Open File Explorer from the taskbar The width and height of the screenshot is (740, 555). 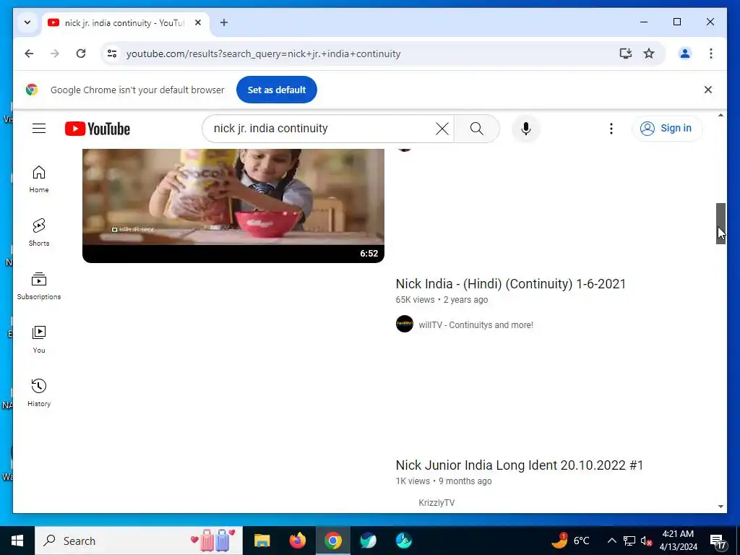[x=262, y=541]
